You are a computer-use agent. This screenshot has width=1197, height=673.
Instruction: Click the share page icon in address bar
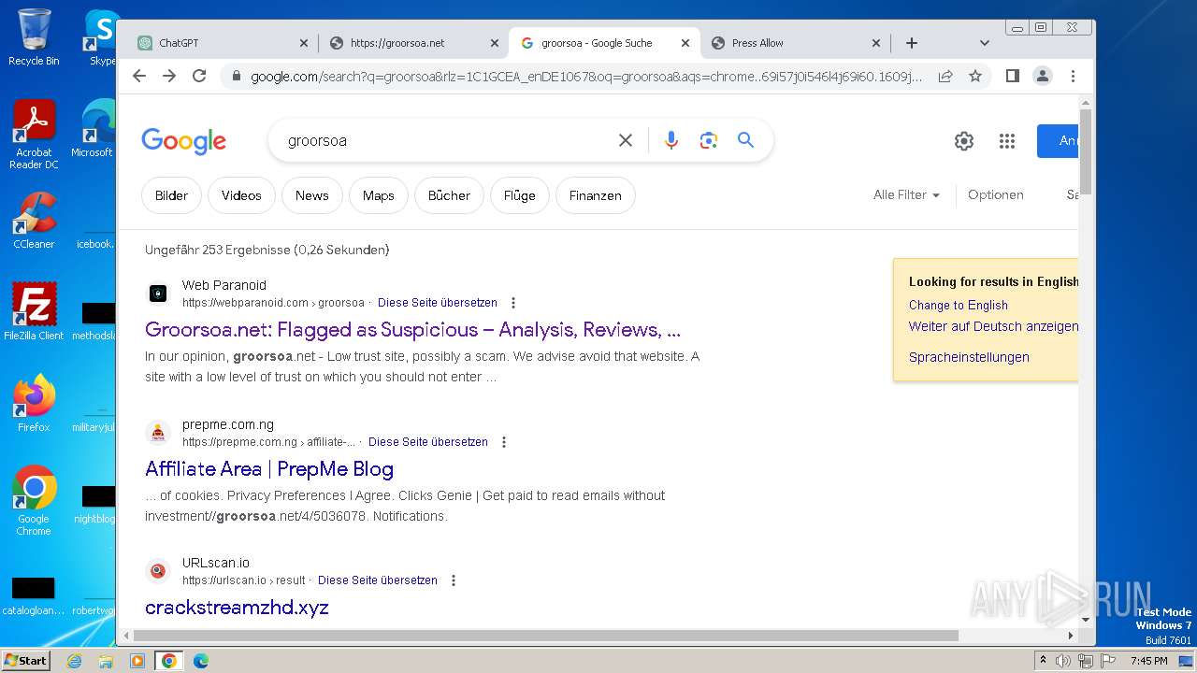[945, 76]
